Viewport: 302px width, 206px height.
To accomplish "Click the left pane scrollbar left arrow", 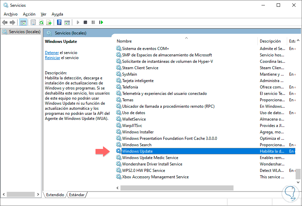I will pos(4,195).
